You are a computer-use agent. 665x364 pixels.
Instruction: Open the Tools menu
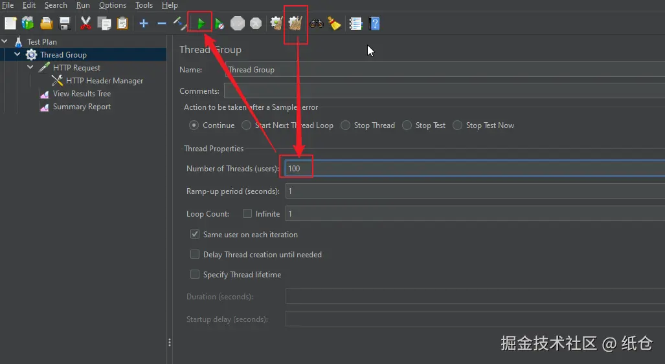[144, 5]
